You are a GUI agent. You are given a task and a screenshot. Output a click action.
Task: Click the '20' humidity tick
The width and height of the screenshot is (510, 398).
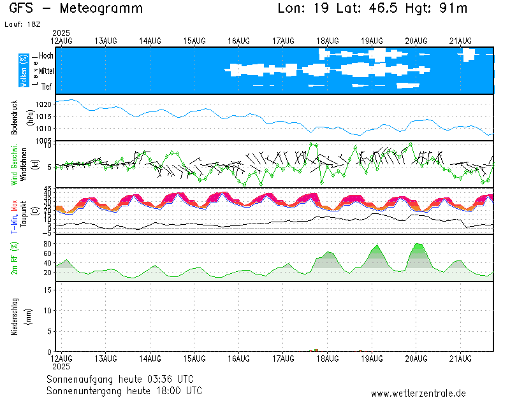click(x=47, y=273)
